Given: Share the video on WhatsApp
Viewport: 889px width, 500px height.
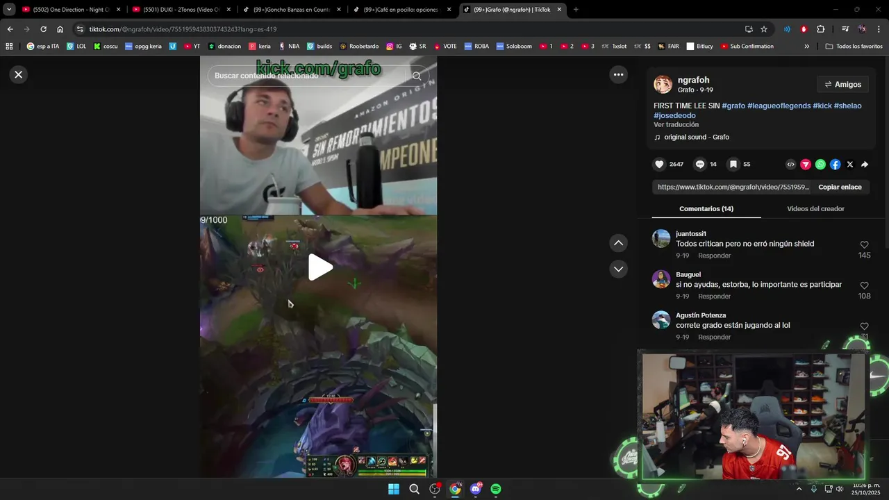Looking at the screenshot, I should point(820,165).
